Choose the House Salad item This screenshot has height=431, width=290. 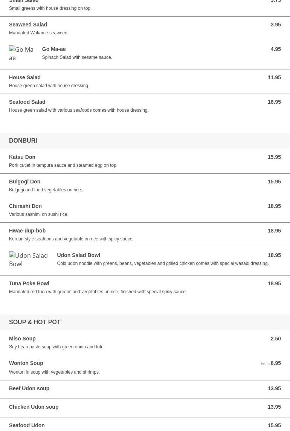pyautogui.click(x=25, y=77)
